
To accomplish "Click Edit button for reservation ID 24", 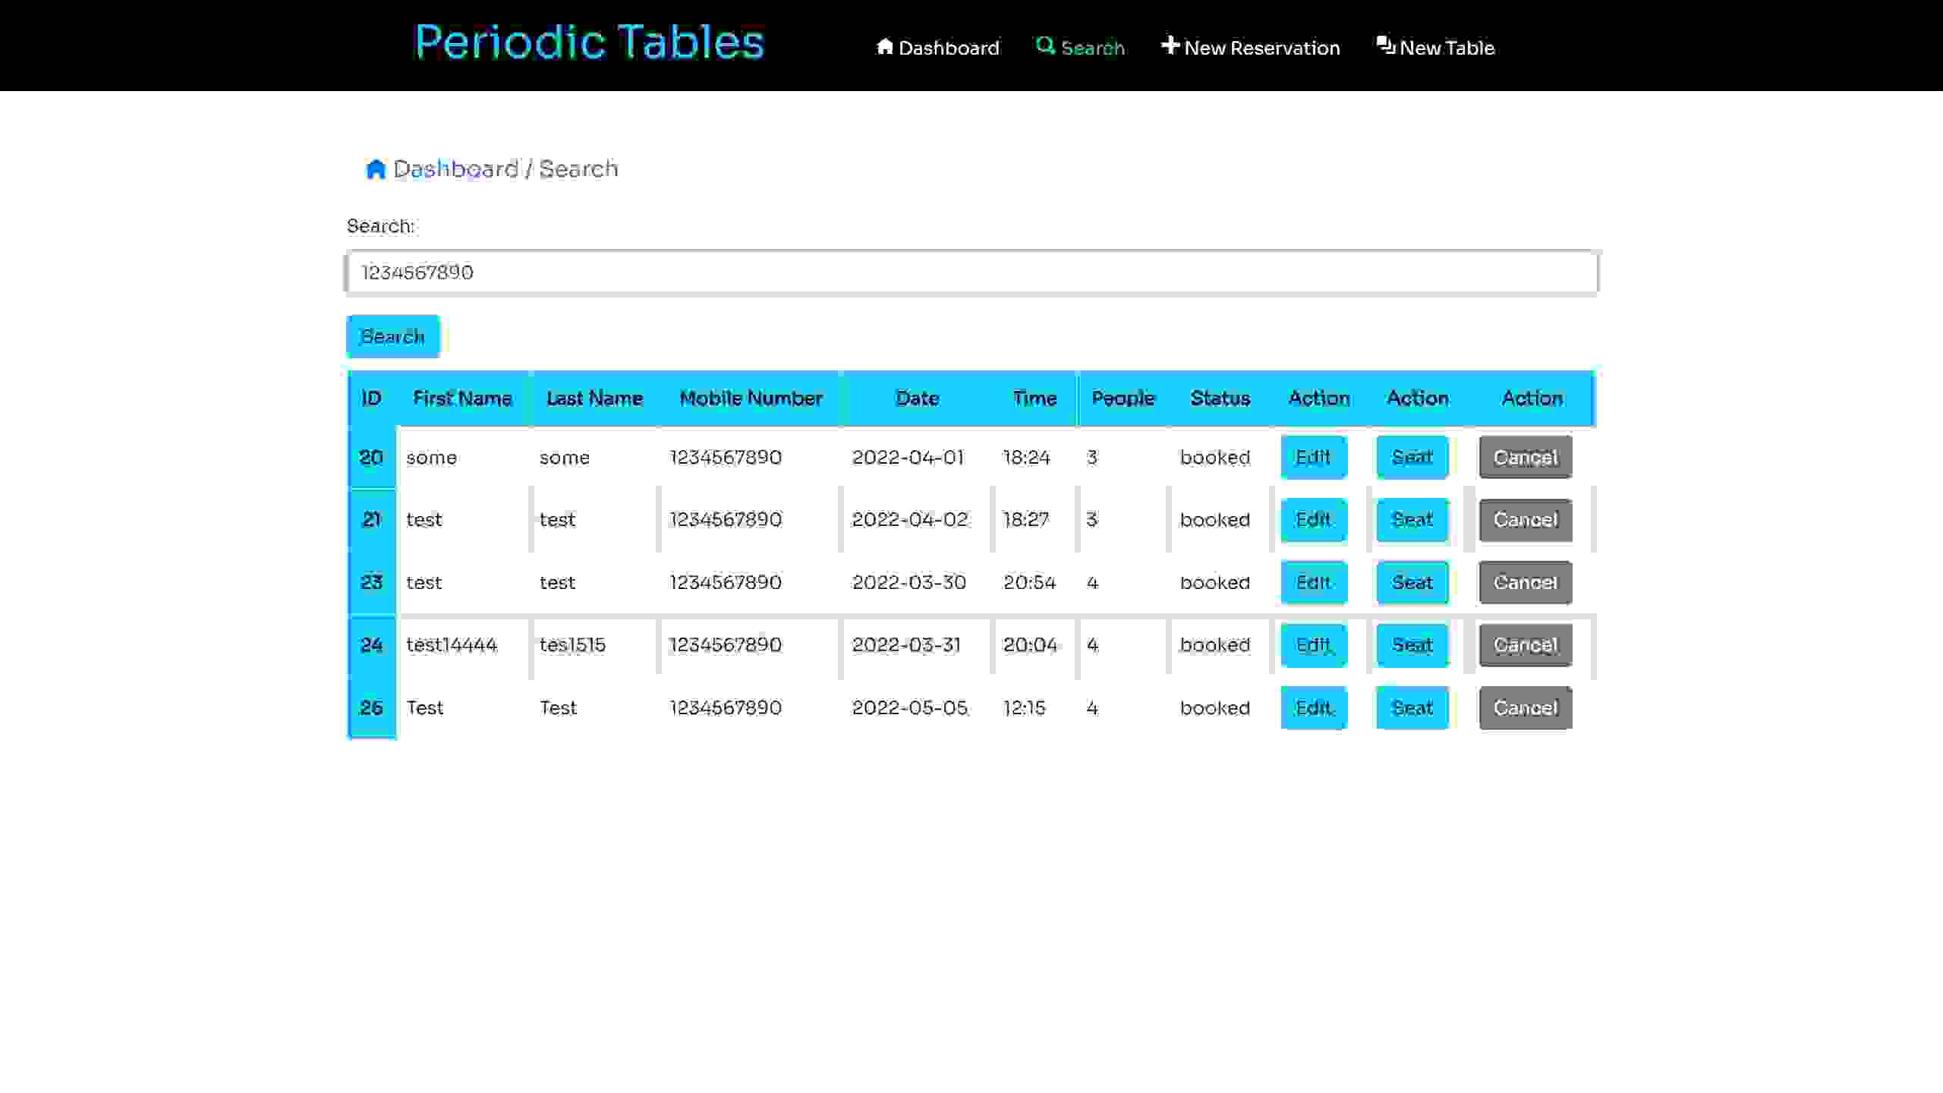I will [1312, 644].
